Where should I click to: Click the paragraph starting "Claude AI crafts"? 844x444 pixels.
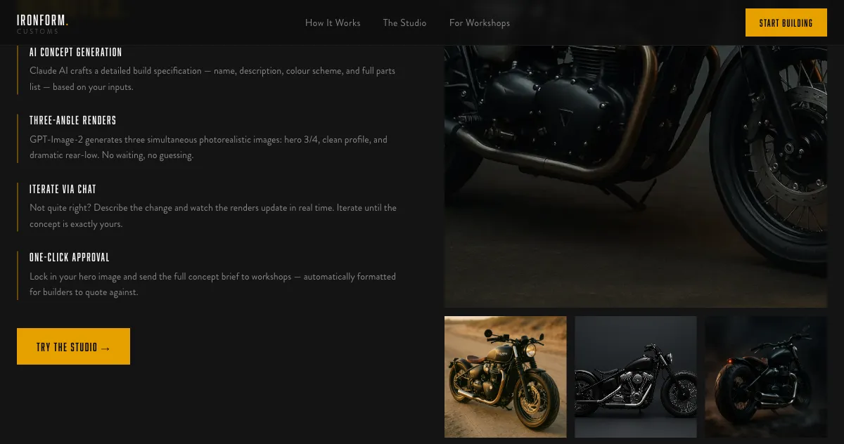coord(212,79)
